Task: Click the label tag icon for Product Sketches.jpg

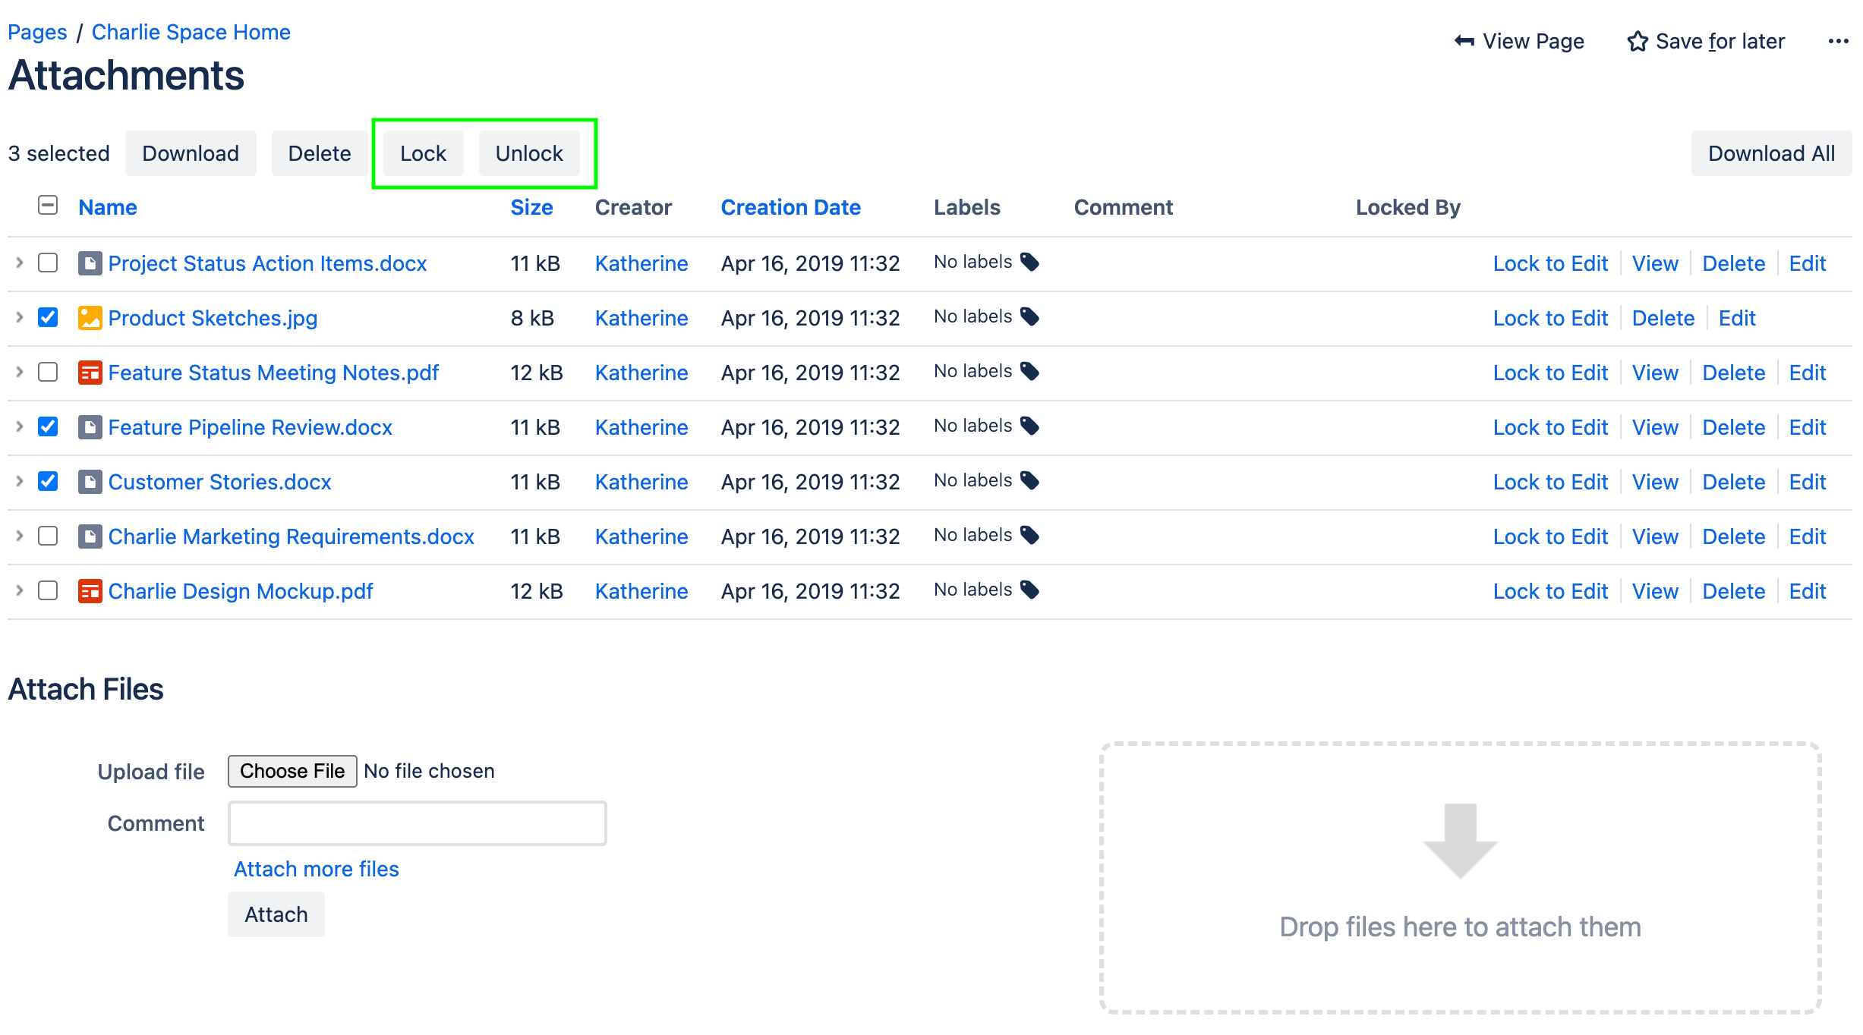Action: tap(1029, 316)
